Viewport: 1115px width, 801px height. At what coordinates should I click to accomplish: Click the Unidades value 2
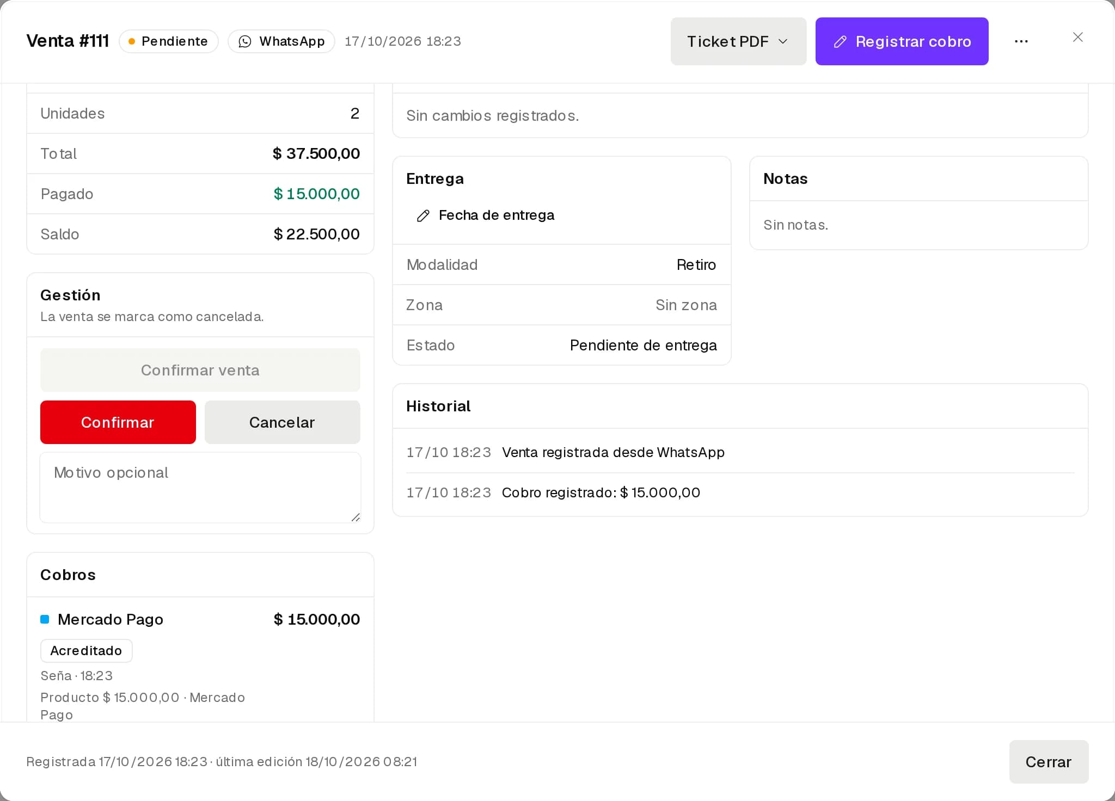tap(355, 113)
